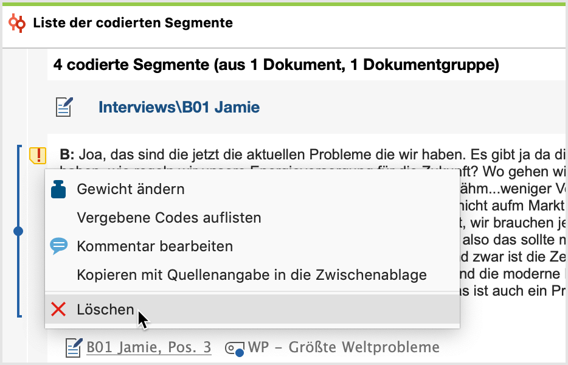Viewport: 568px width, 365px height.
Task: Open Kommentar bearbeiten menu entry
Action: coord(252,246)
